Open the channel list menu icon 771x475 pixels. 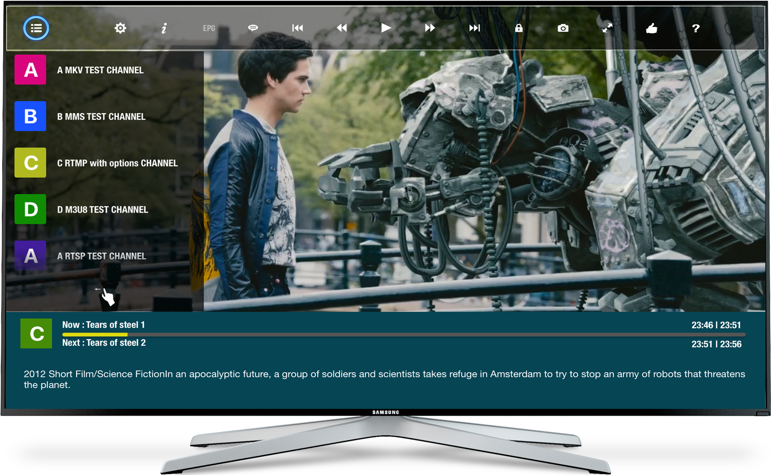(x=36, y=28)
